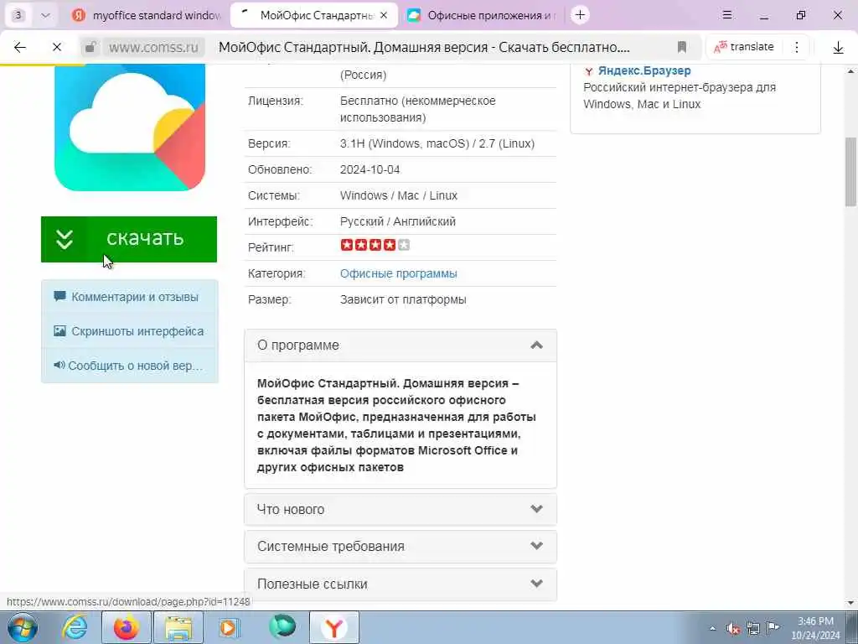Open Firefox from the taskbar
858x644 pixels.
pyautogui.click(x=127, y=627)
